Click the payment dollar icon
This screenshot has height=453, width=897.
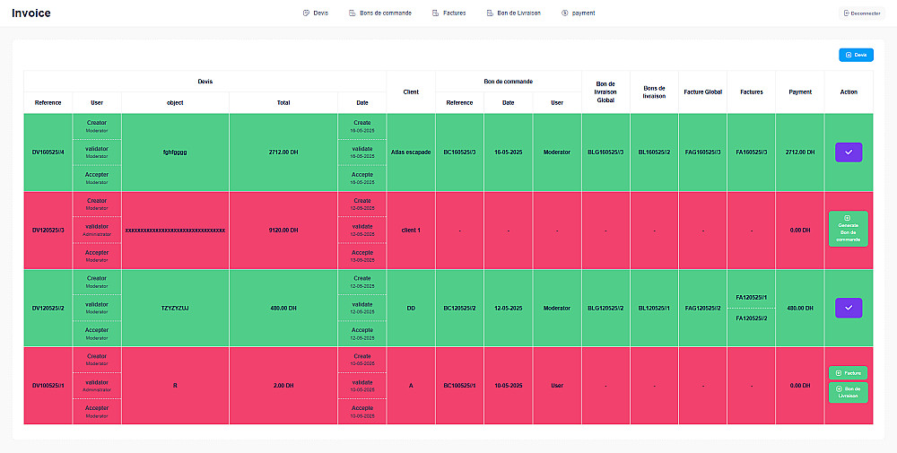tap(564, 13)
